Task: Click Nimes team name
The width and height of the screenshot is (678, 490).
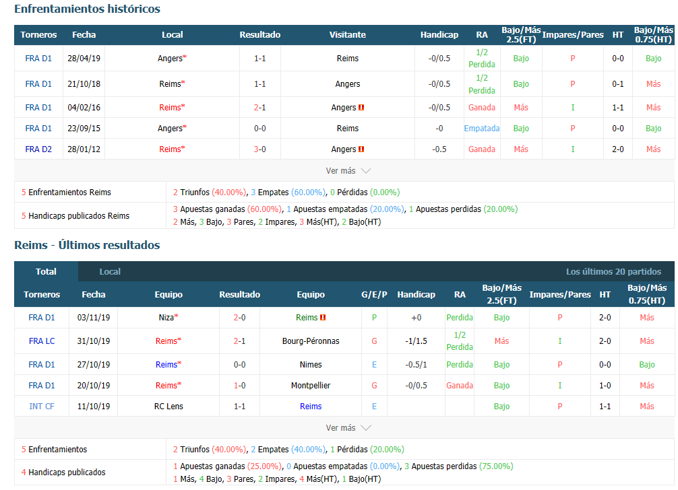Action: click(311, 364)
